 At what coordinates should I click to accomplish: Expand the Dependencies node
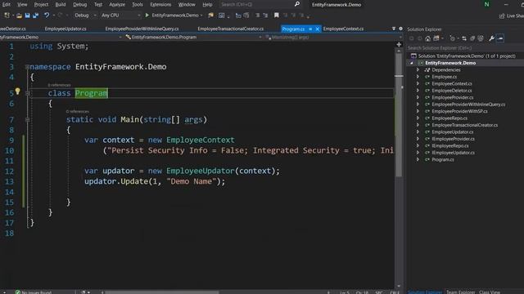coord(418,70)
